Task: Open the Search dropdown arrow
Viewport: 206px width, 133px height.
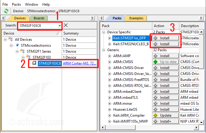Action: [60, 26]
